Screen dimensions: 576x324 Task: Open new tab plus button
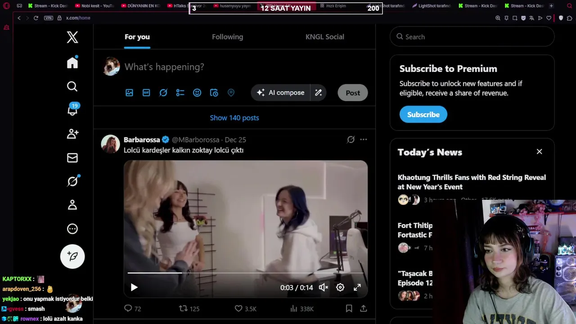(551, 6)
